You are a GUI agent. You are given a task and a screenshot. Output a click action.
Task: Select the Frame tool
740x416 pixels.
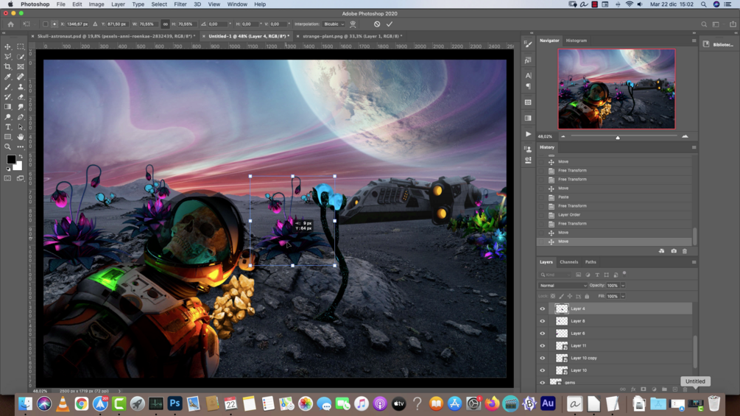click(x=21, y=66)
